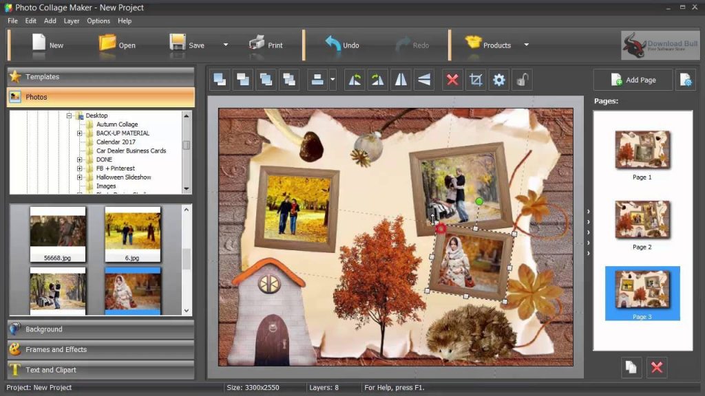This screenshot has height=396, width=705.
Task: Delete the selected layer with the red X
Action: [452, 80]
